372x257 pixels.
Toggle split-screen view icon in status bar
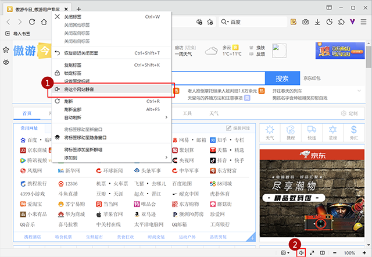click(x=323, y=253)
